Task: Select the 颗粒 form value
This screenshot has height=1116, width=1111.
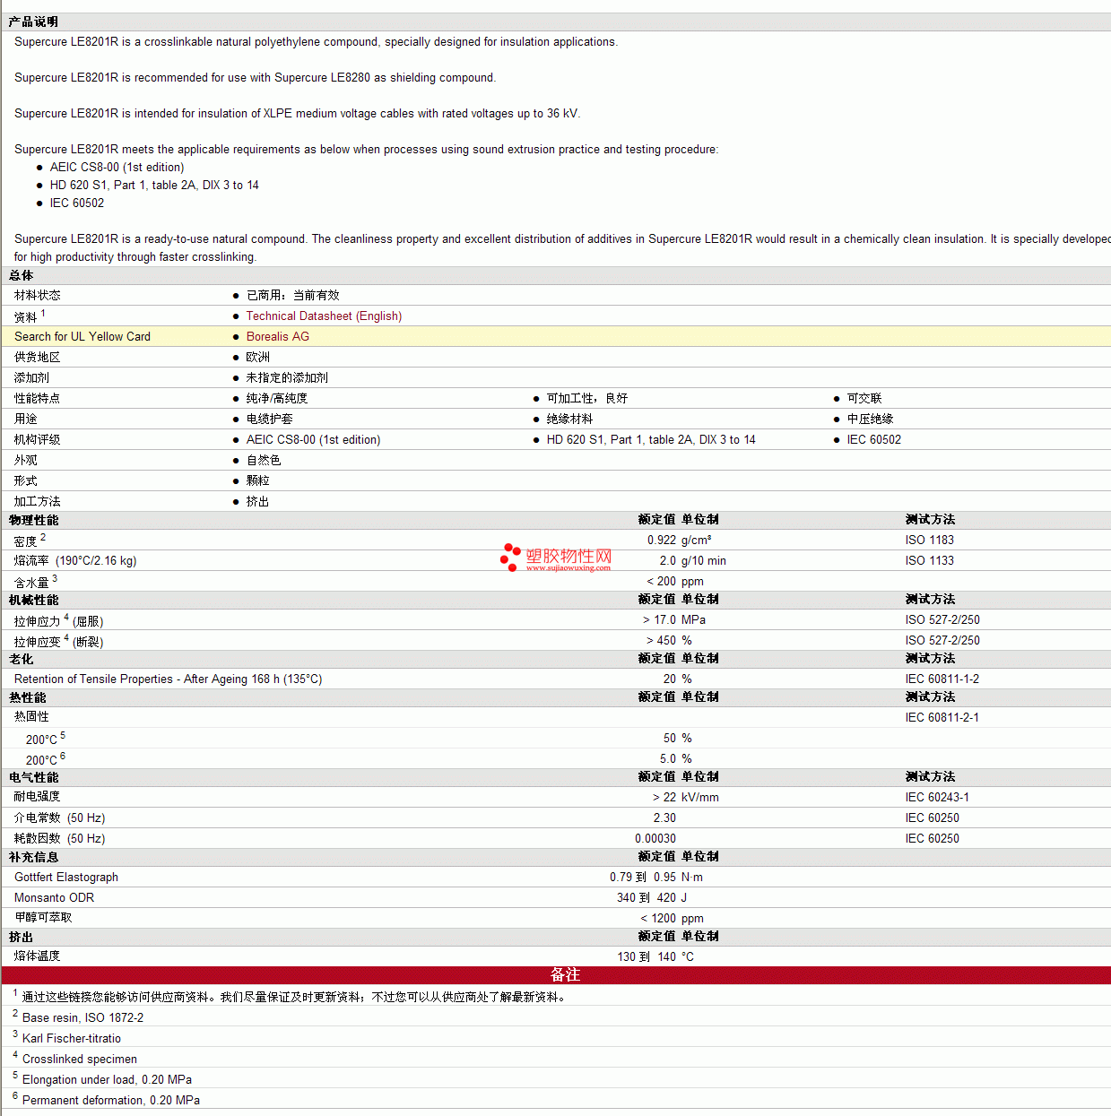Action: (258, 480)
